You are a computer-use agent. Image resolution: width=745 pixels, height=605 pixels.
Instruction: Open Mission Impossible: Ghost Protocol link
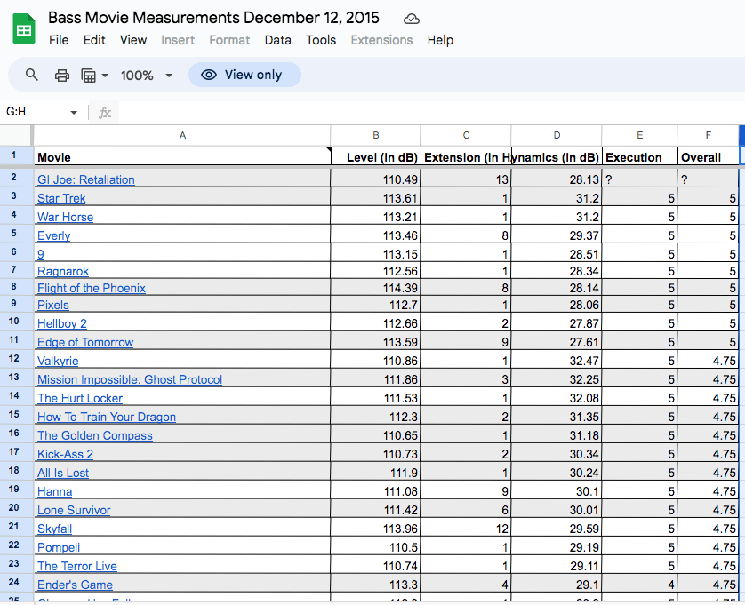click(130, 379)
